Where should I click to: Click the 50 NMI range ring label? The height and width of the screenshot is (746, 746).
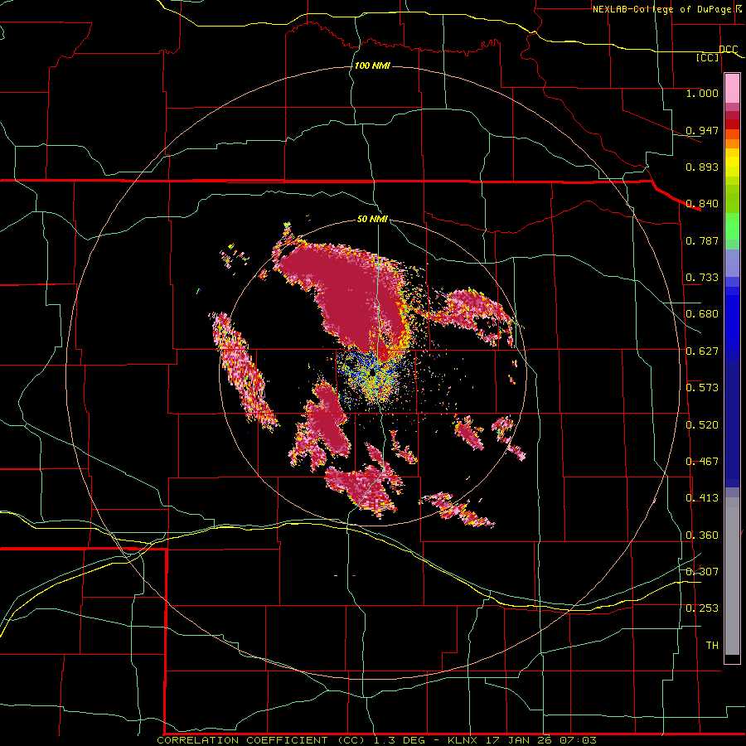click(x=372, y=220)
